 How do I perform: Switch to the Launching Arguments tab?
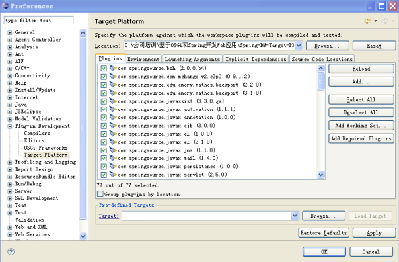(192, 59)
